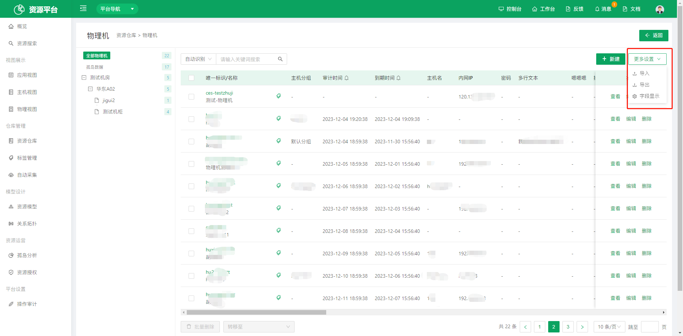Select 字段显示 from 更多设置 menu

coord(647,96)
